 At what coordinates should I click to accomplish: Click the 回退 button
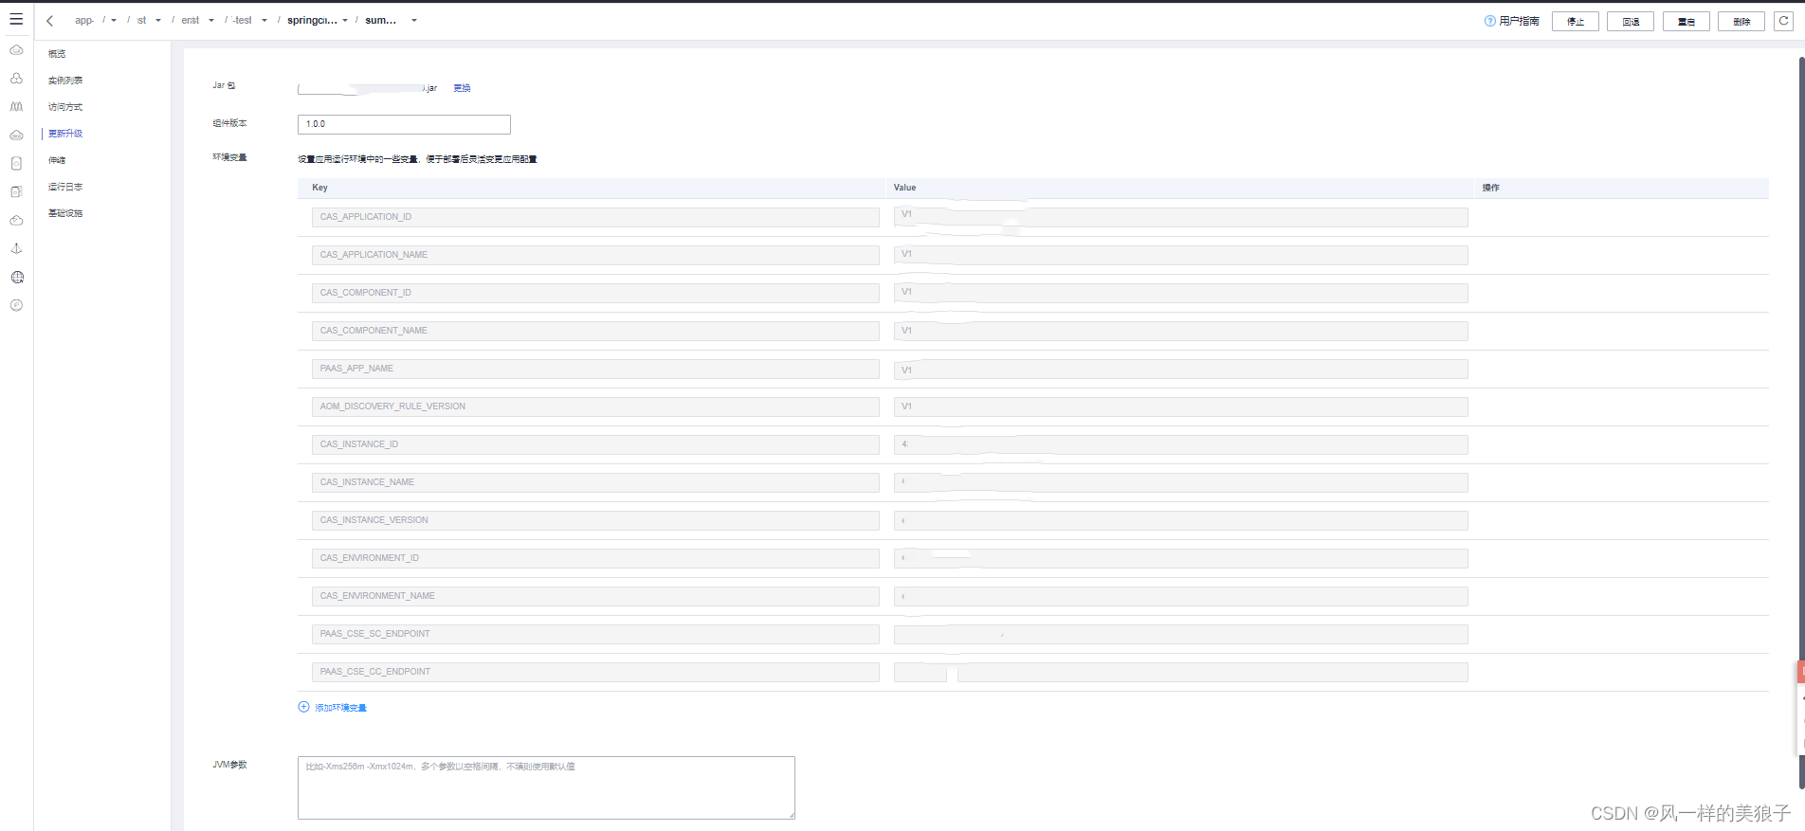1631,22
